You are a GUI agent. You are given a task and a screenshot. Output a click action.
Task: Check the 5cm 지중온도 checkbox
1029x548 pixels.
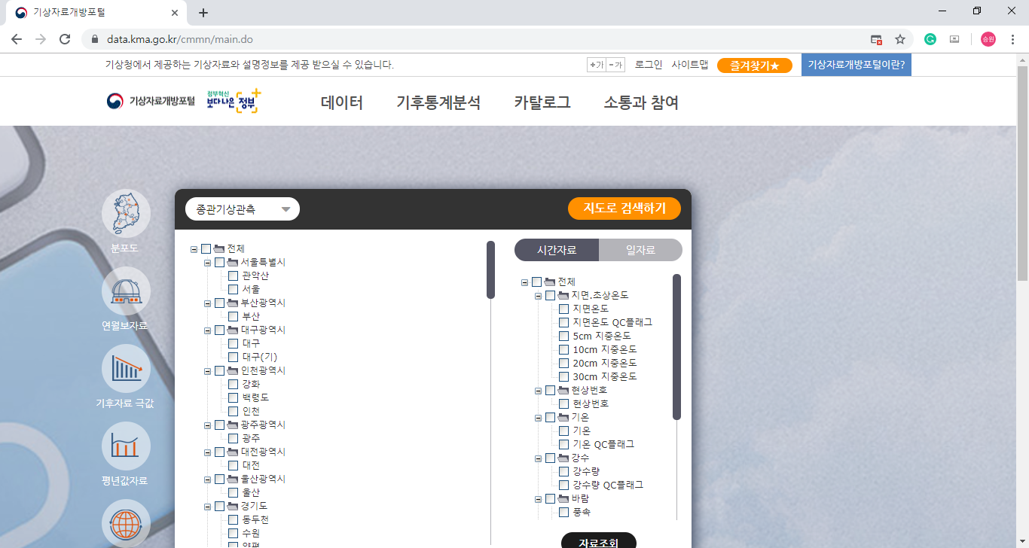coord(564,336)
